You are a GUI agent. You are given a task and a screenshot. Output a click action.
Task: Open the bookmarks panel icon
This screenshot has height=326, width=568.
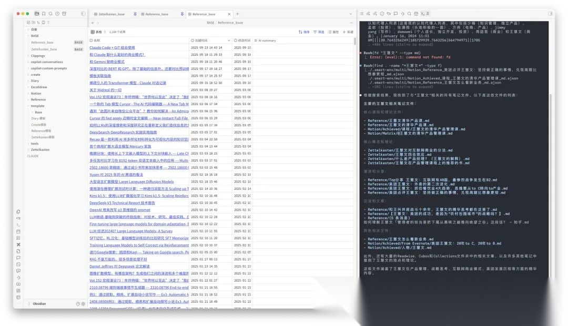click(x=44, y=13)
